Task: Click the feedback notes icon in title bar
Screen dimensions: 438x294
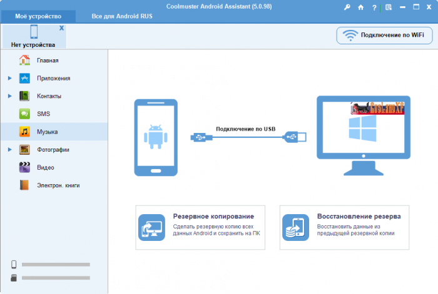Action: click(x=389, y=7)
